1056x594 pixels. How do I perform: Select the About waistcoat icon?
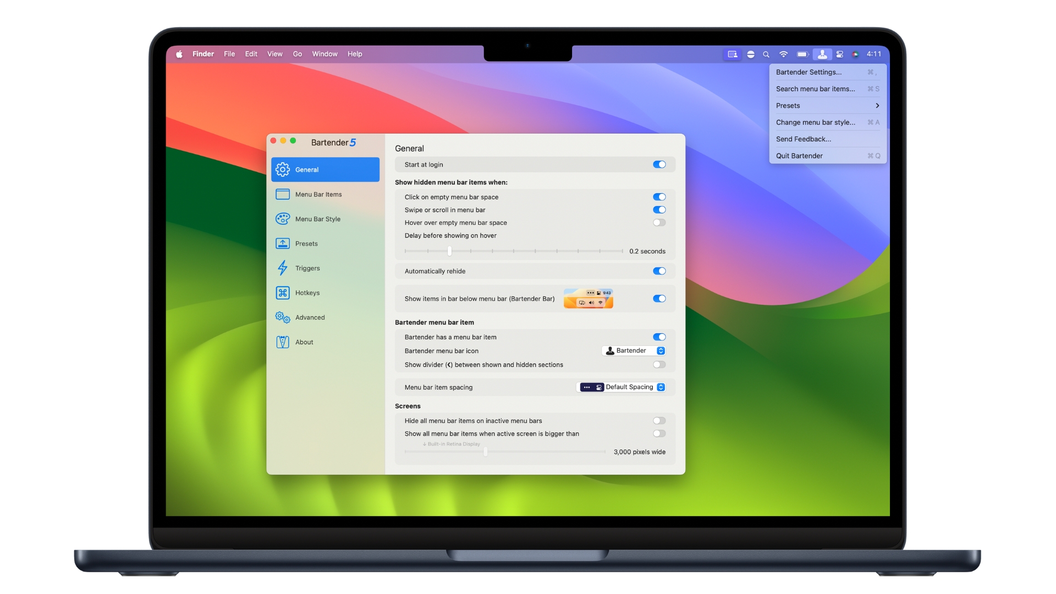point(283,342)
